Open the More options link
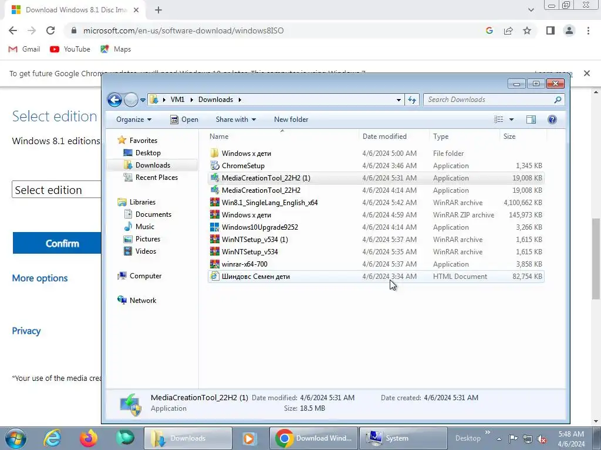This screenshot has height=450, width=601. coord(40,278)
